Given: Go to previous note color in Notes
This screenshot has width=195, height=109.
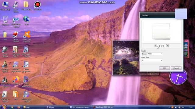Looking at the screenshot, I should pyautogui.click(x=155, y=46).
